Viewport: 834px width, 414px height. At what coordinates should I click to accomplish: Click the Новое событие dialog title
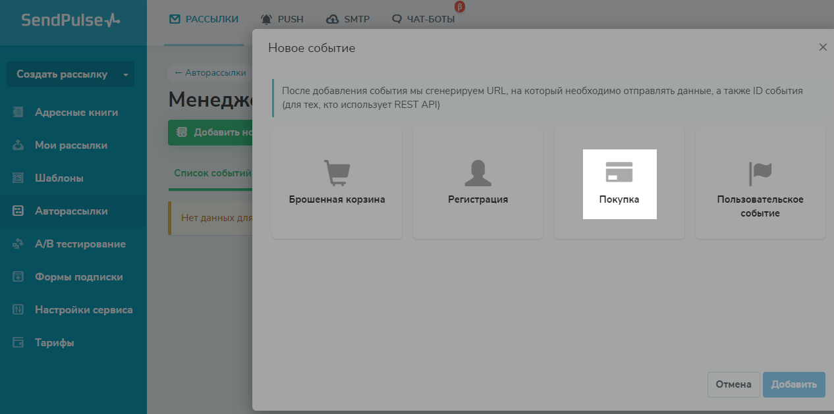click(312, 48)
